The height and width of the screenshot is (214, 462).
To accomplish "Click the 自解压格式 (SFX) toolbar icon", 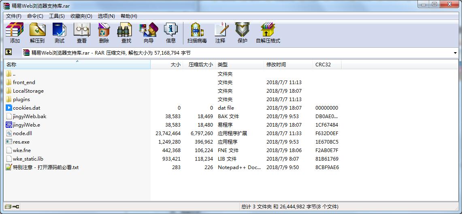I will 268,30.
